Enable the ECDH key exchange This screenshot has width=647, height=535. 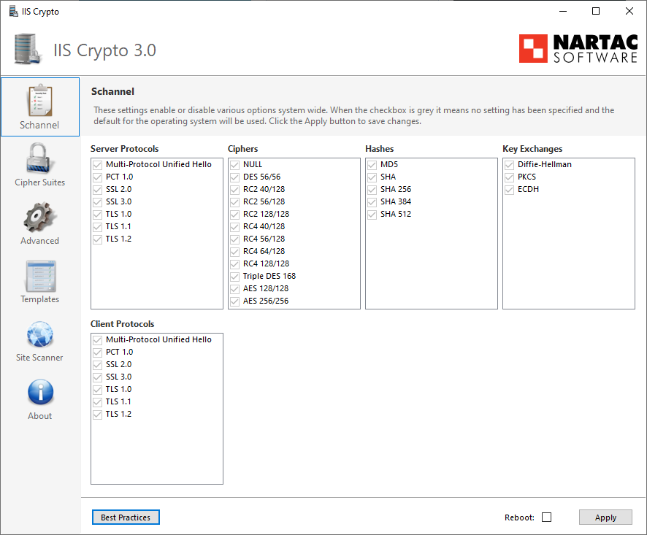tap(509, 189)
